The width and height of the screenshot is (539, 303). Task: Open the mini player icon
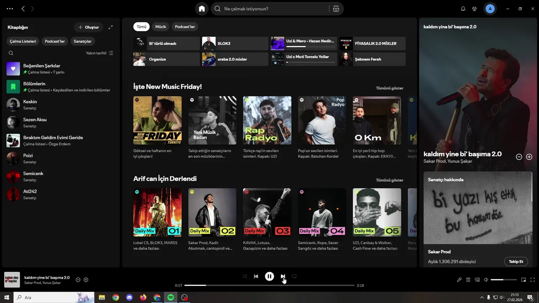[524, 279]
